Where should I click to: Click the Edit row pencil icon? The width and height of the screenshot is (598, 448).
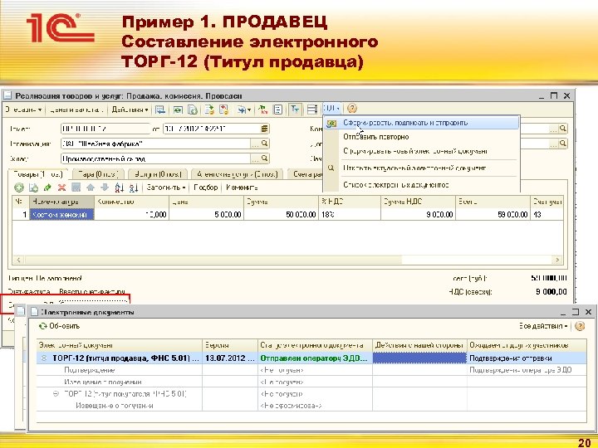(x=47, y=187)
